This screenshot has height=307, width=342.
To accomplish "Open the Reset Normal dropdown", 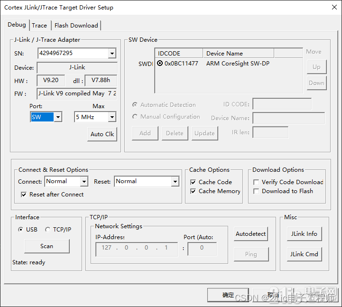I will tap(175, 181).
